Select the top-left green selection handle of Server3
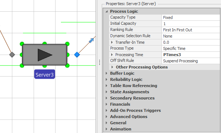Image resolution: width=221 pixels, height=133 pixels. pos(22,44)
